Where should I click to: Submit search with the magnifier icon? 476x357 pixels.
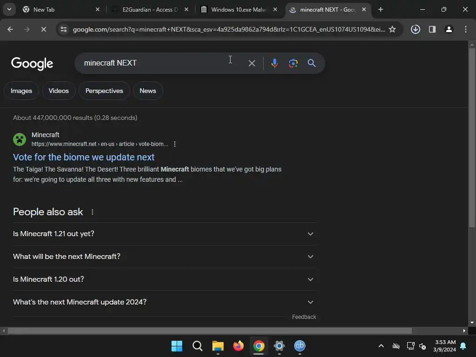311,63
